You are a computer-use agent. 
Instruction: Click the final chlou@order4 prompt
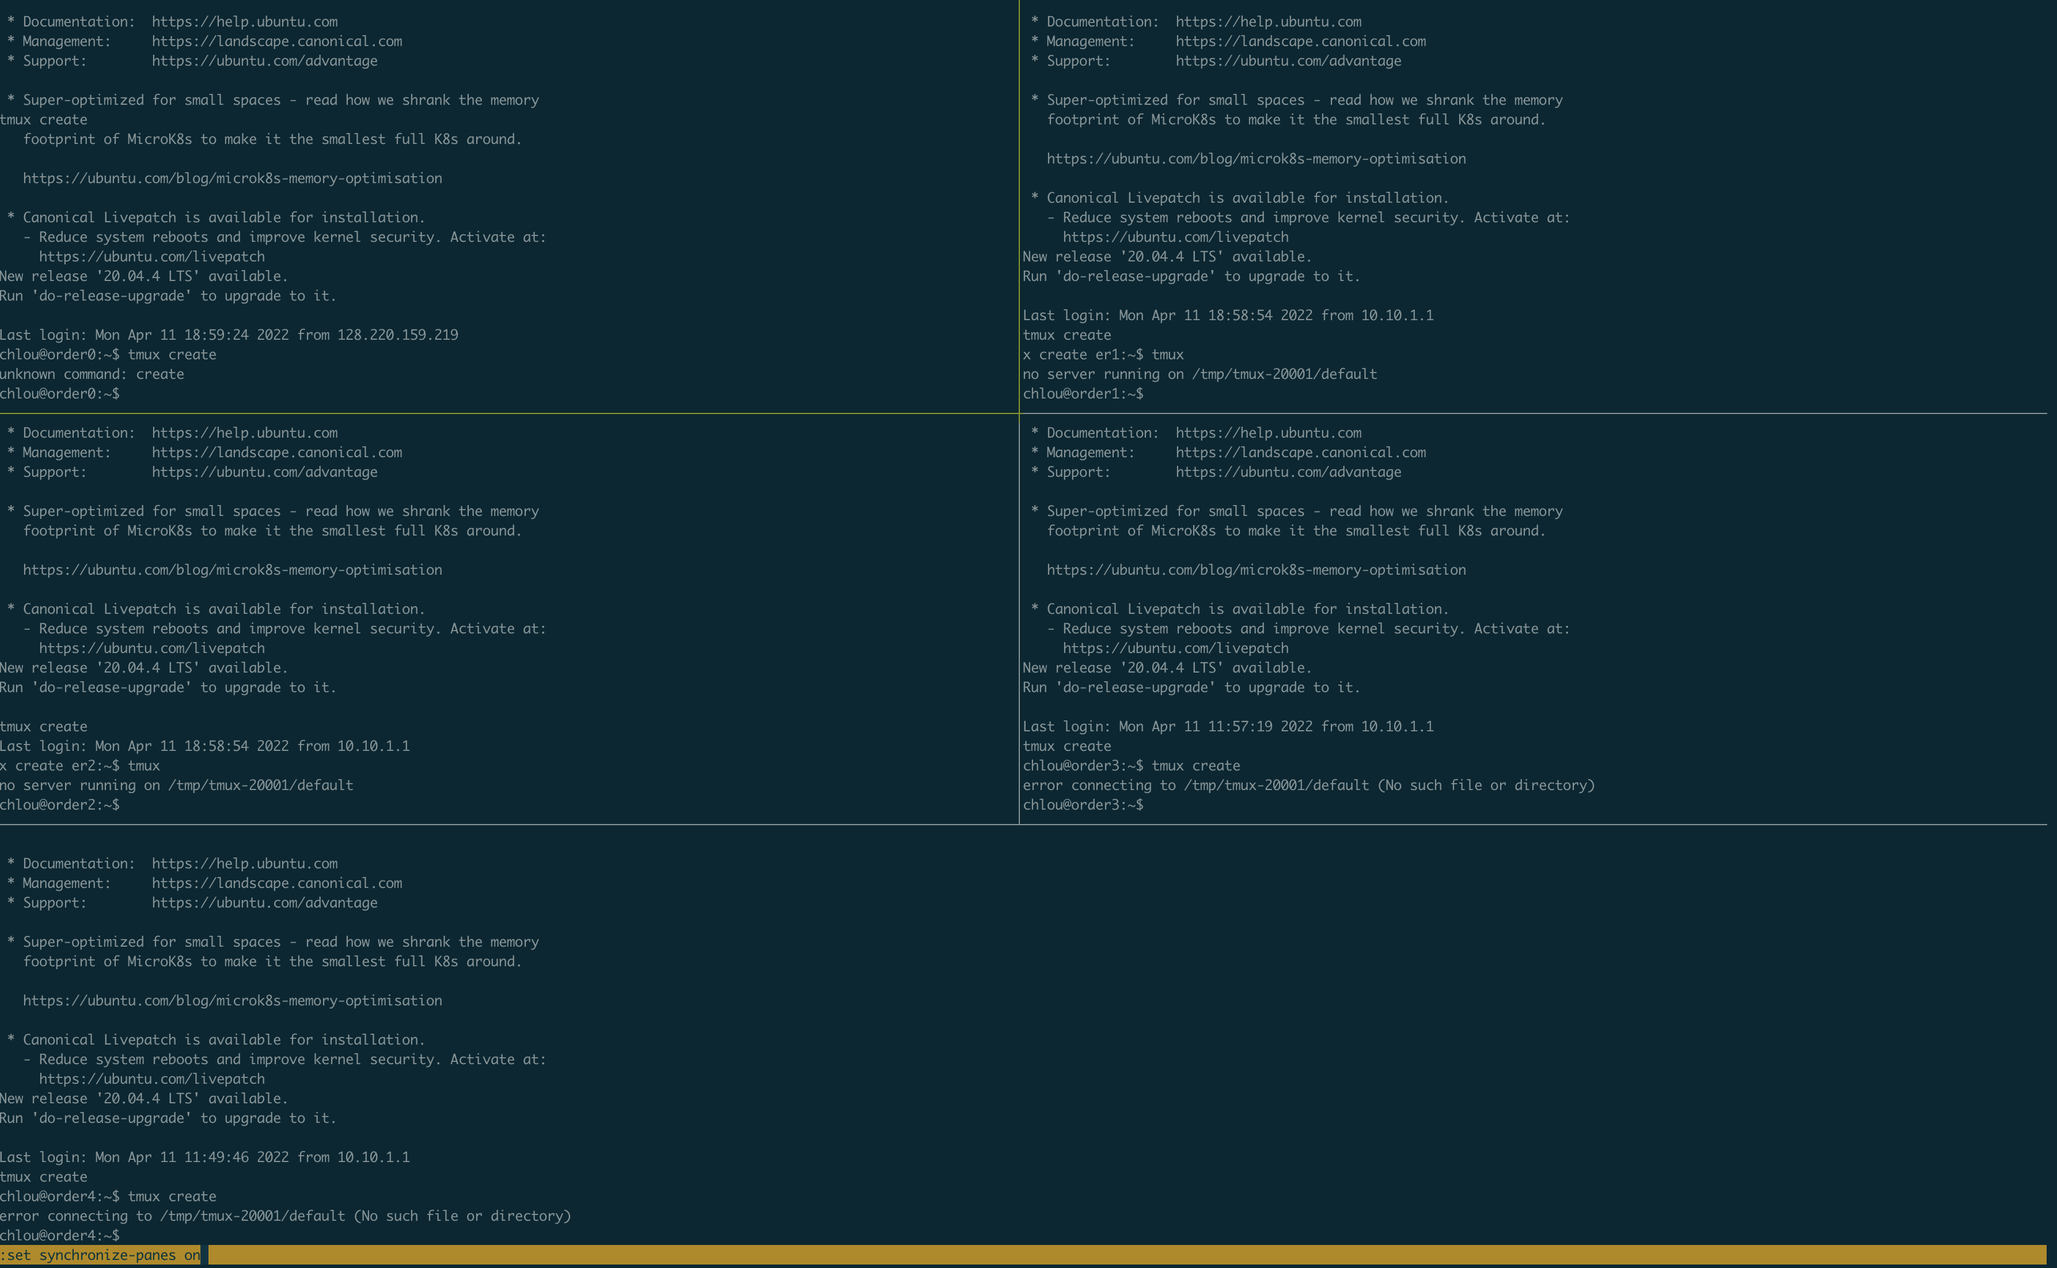click(x=60, y=1235)
